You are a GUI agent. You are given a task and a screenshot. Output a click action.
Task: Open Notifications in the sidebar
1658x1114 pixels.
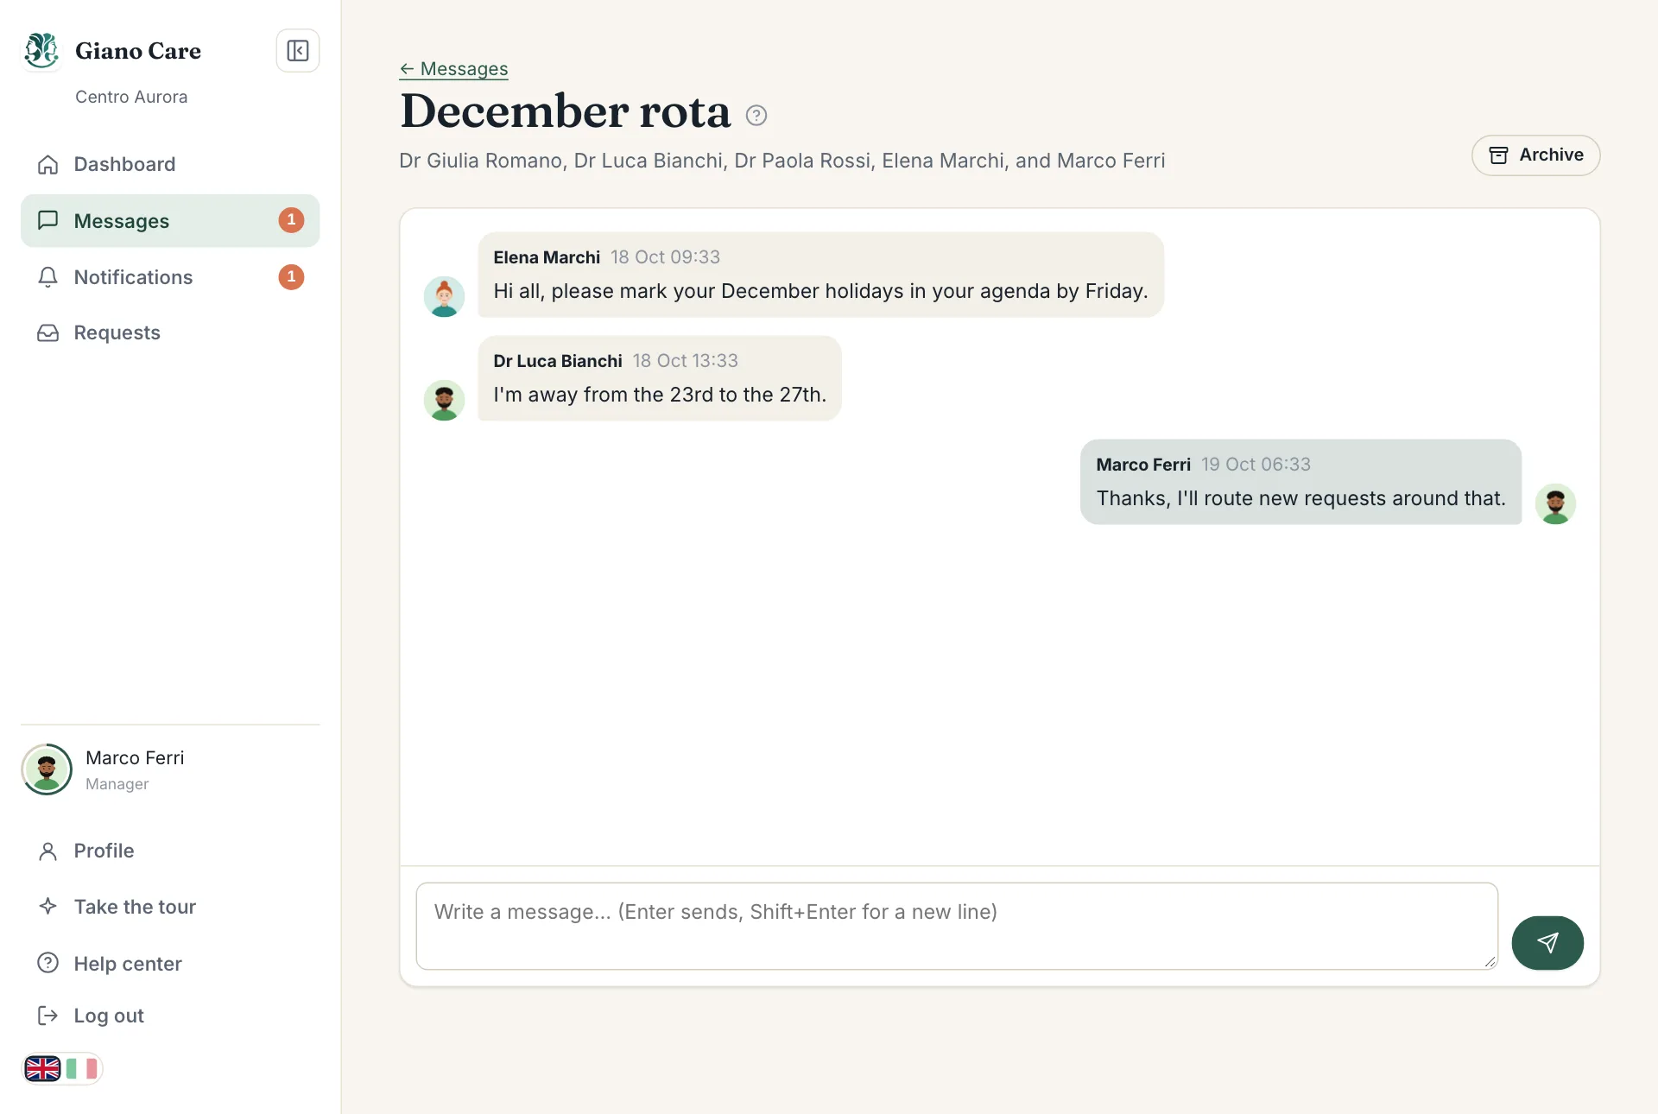(x=170, y=277)
